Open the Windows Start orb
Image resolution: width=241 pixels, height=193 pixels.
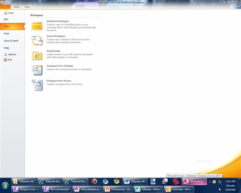(x=5, y=185)
